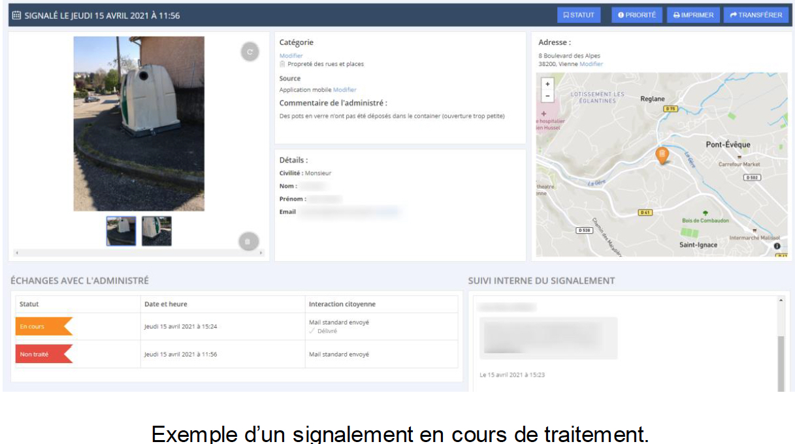Click the D 538 road badge on map
795x444 pixels.
tap(584, 230)
